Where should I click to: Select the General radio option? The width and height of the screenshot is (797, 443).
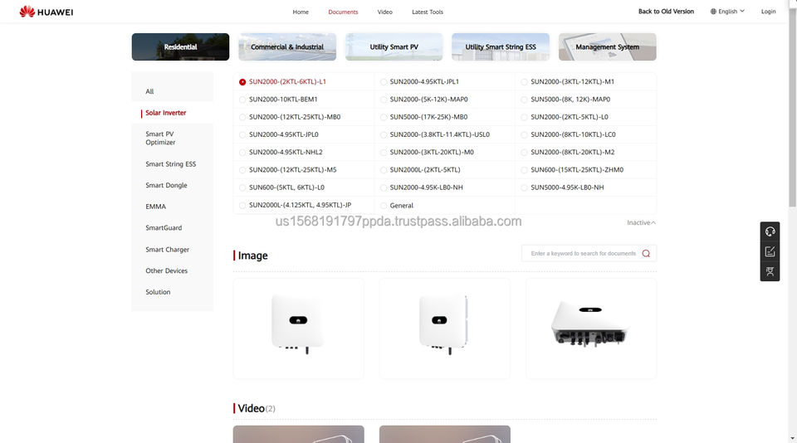384,206
